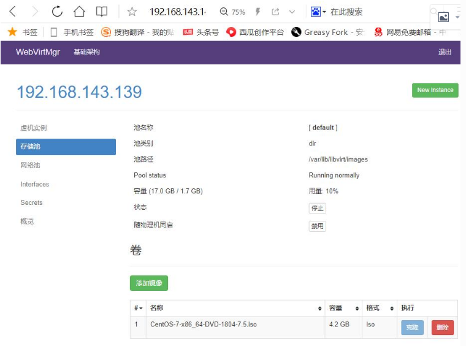
Task: Open the Greasy Fork bookmark
Action: (x=328, y=32)
